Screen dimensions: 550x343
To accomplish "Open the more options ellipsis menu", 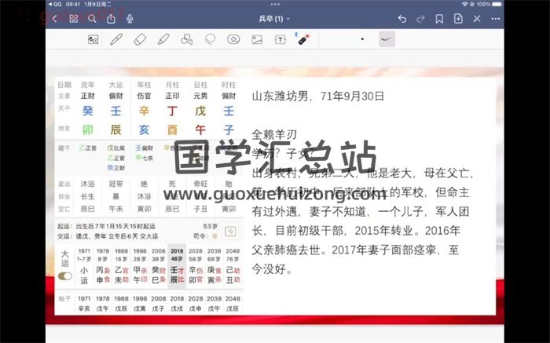I will tap(497, 18).
